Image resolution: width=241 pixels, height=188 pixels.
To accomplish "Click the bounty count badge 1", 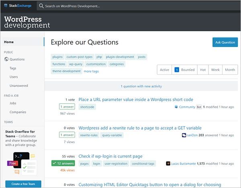I will click(177, 70).
